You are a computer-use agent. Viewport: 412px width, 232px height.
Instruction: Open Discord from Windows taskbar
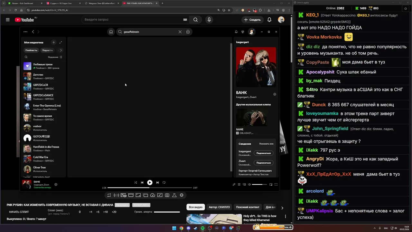point(188,228)
